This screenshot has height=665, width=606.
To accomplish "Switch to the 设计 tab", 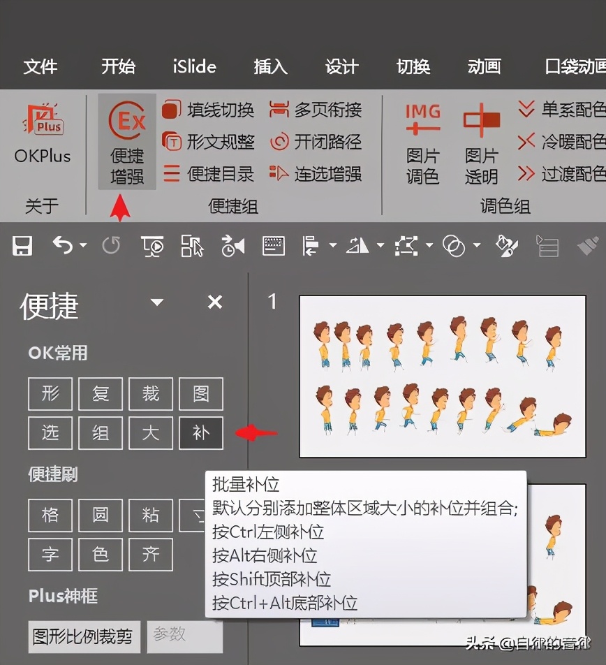I will click(341, 66).
